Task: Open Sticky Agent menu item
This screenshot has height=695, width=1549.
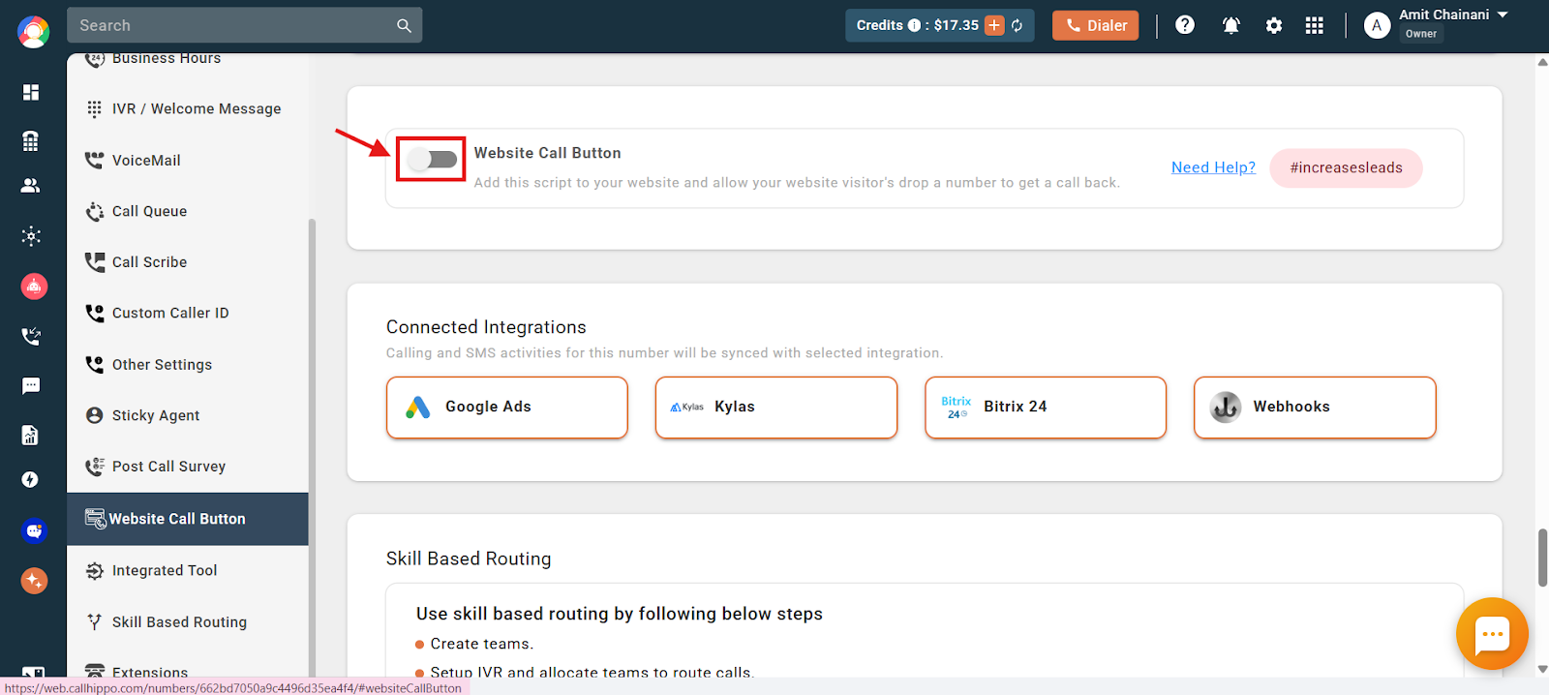Action: pyautogui.click(x=188, y=415)
